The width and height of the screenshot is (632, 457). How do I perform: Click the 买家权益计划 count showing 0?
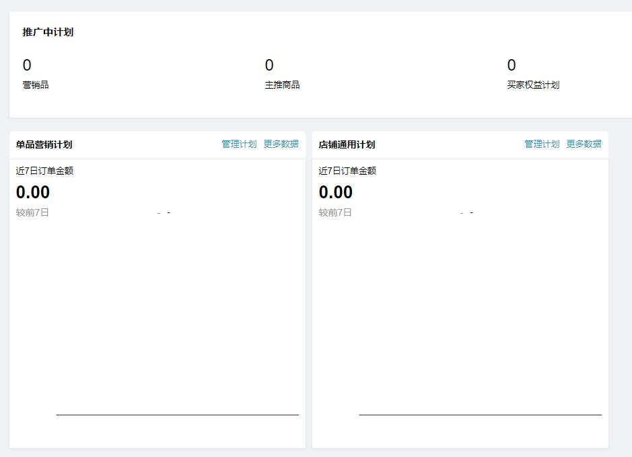click(510, 65)
